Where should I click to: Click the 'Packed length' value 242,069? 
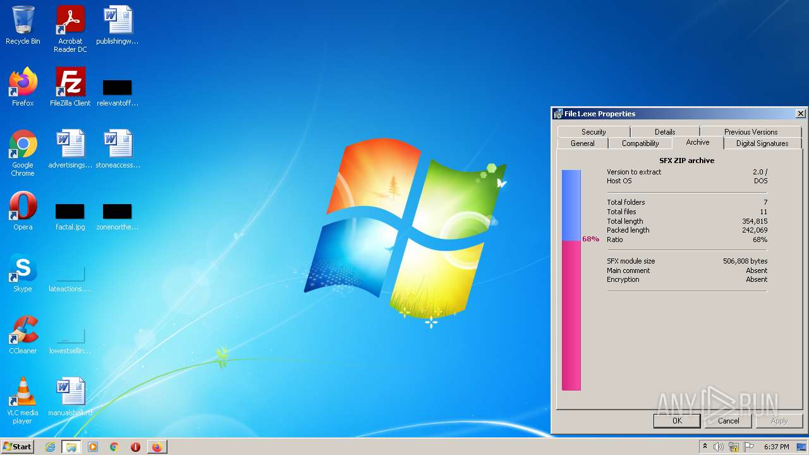pos(755,230)
